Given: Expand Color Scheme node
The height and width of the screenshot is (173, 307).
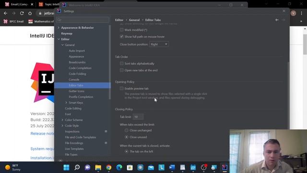Looking at the screenshot, I should click(x=62, y=120).
